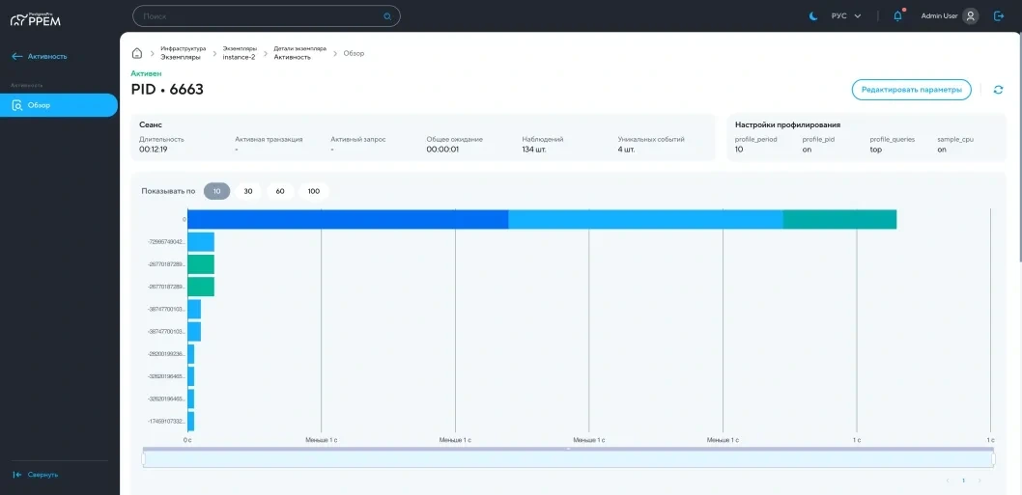The width and height of the screenshot is (1022, 495).
Task: Click the Длительность value 00:12:19
Action: [155, 150]
